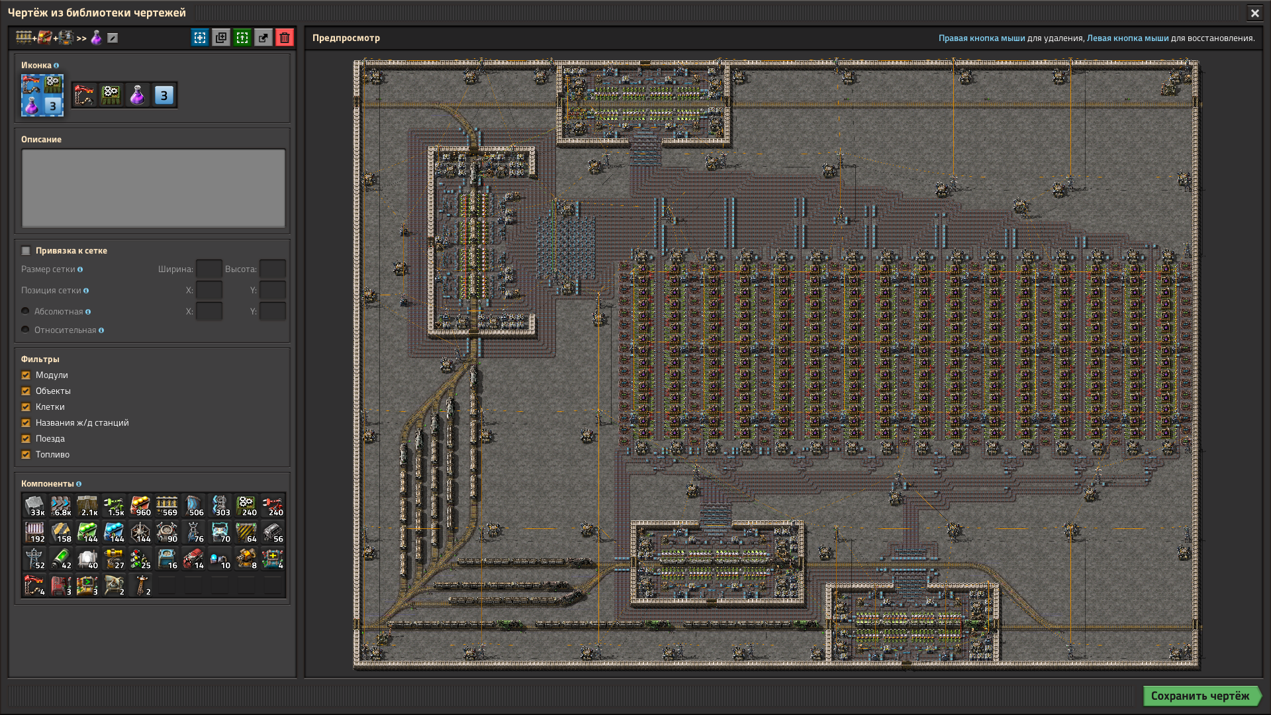Toggle the Топливо filter checkbox

coord(26,455)
